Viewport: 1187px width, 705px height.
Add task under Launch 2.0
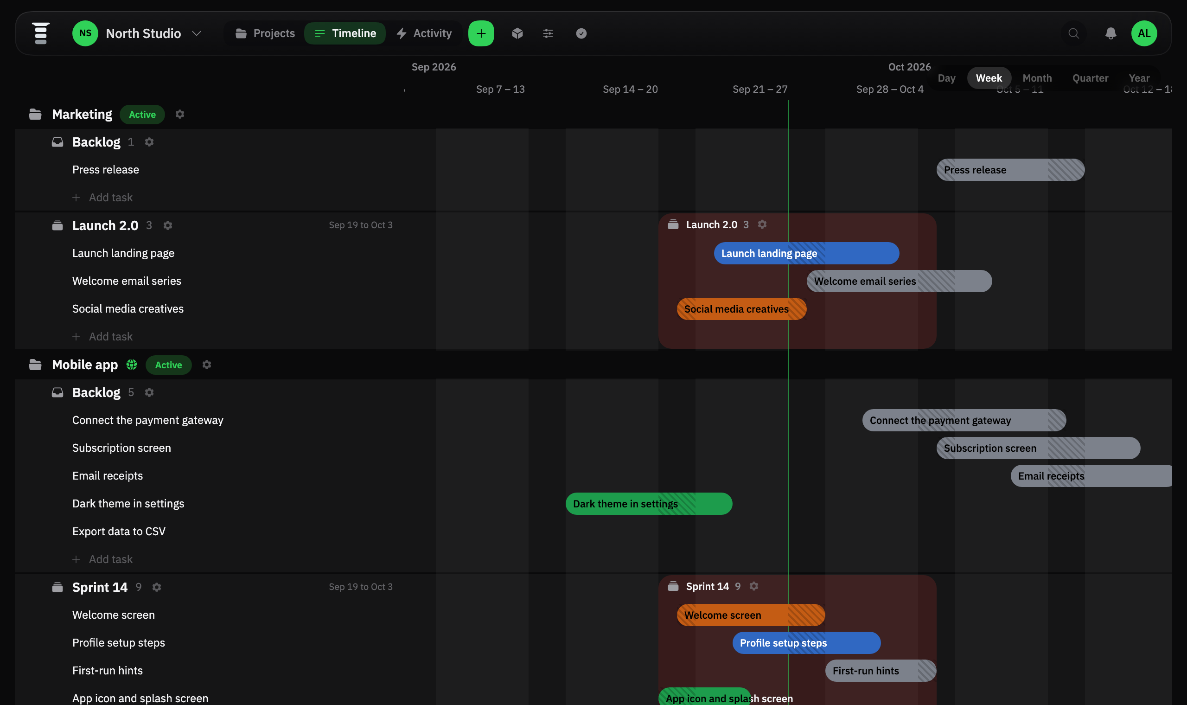coord(102,336)
